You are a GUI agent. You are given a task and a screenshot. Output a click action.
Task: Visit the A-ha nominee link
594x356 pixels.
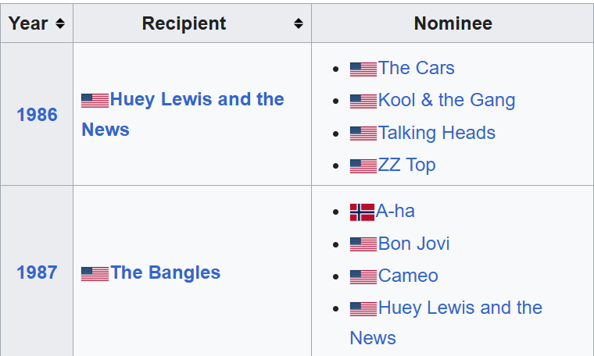[x=395, y=211]
